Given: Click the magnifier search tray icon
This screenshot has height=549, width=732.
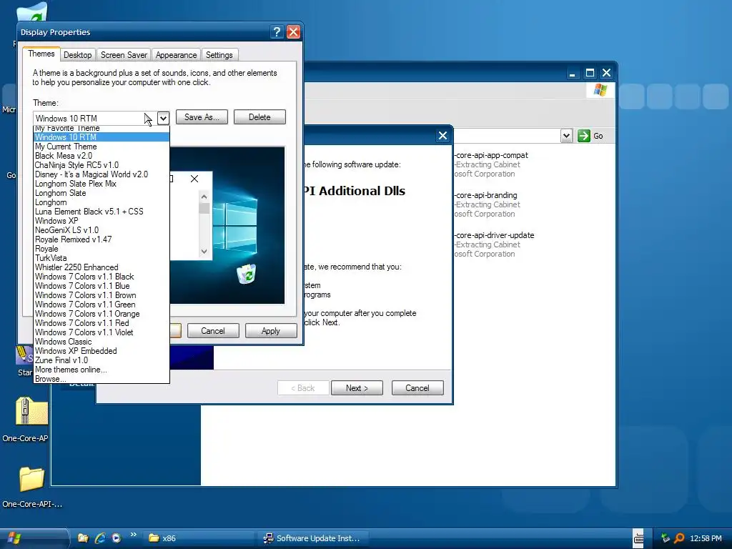Looking at the screenshot, I should [x=680, y=538].
